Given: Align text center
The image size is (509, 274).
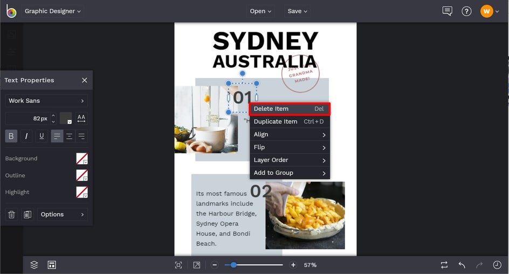Looking at the screenshot, I should coord(69,136).
